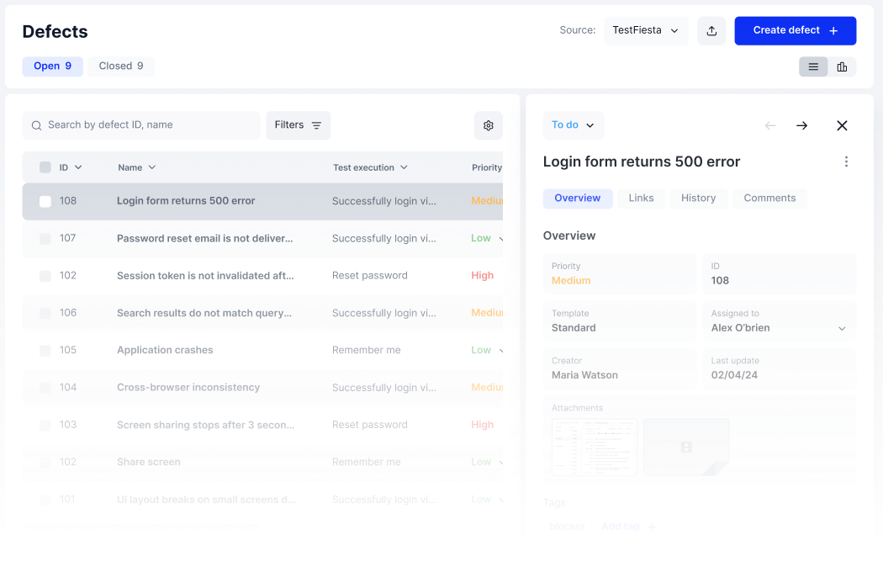Click the Priority column header
The image size is (883, 572).
pos(487,167)
